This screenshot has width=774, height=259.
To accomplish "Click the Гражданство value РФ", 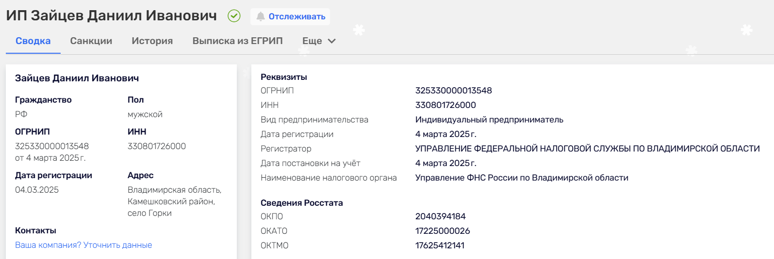I will point(21,114).
